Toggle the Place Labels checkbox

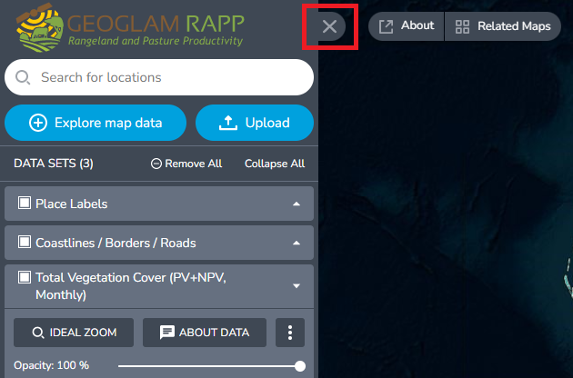25,204
